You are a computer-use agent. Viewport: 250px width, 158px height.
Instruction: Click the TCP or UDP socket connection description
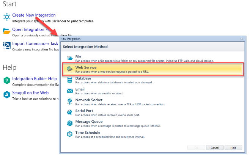pyautogui.click(x=120, y=104)
